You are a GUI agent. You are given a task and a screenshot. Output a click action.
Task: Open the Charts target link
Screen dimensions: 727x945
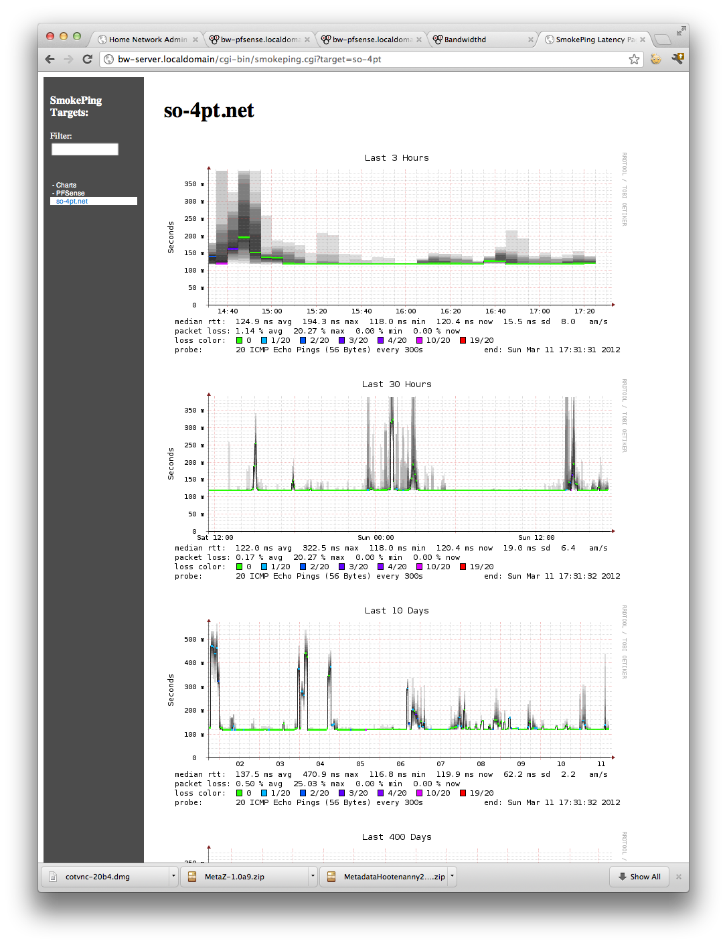[66, 185]
